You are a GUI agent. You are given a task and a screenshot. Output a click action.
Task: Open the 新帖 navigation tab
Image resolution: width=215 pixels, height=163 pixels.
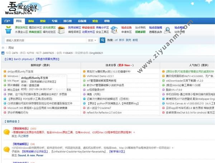point(31,21)
